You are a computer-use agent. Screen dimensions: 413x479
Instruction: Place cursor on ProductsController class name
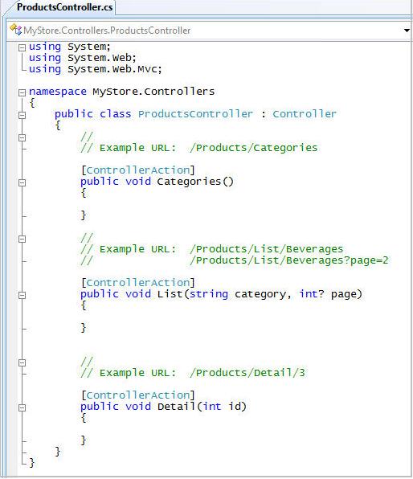click(195, 114)
